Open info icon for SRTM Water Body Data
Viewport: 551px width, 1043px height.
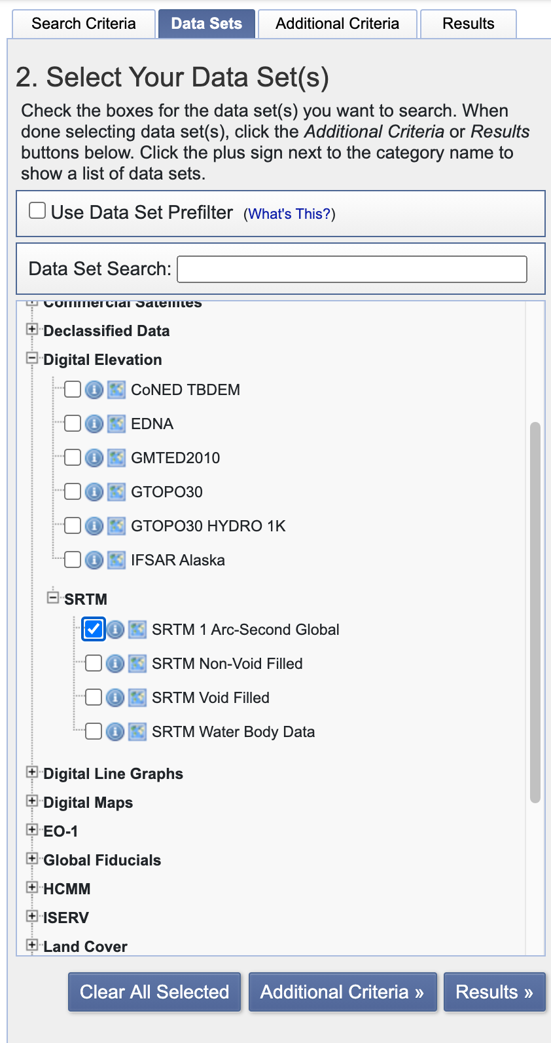tap(115, 732)
